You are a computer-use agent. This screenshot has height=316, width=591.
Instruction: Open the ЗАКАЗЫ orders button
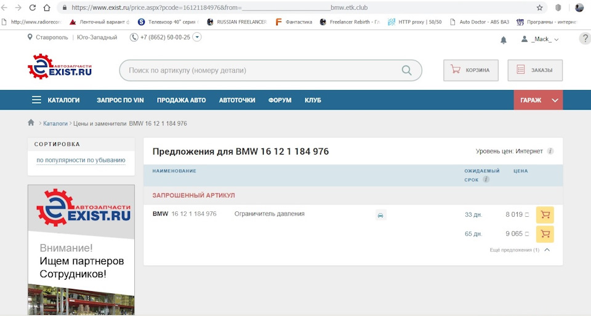535,70
